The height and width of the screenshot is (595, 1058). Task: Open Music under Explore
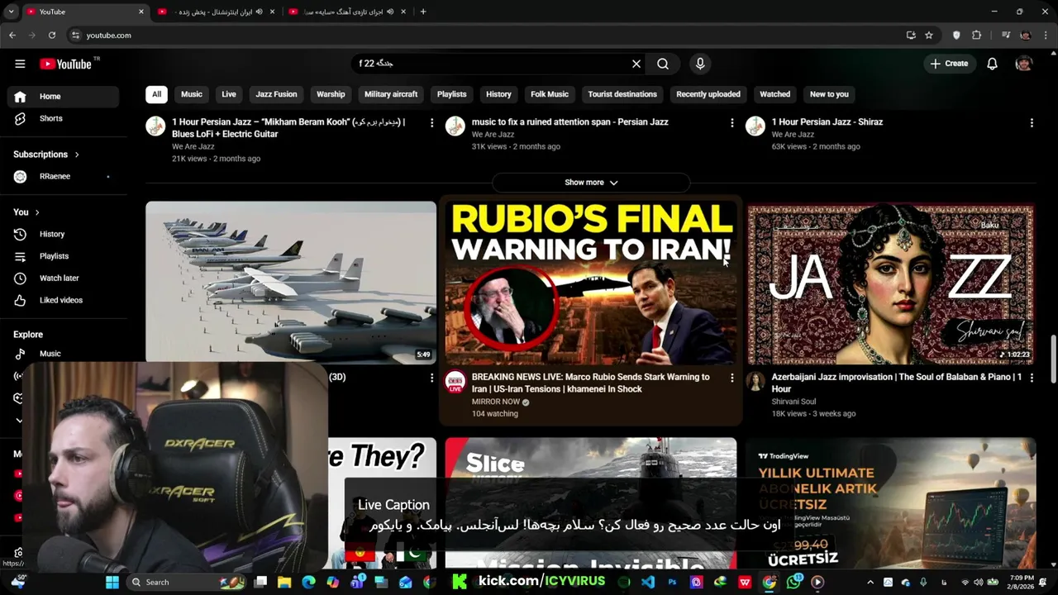pos(64,354)
